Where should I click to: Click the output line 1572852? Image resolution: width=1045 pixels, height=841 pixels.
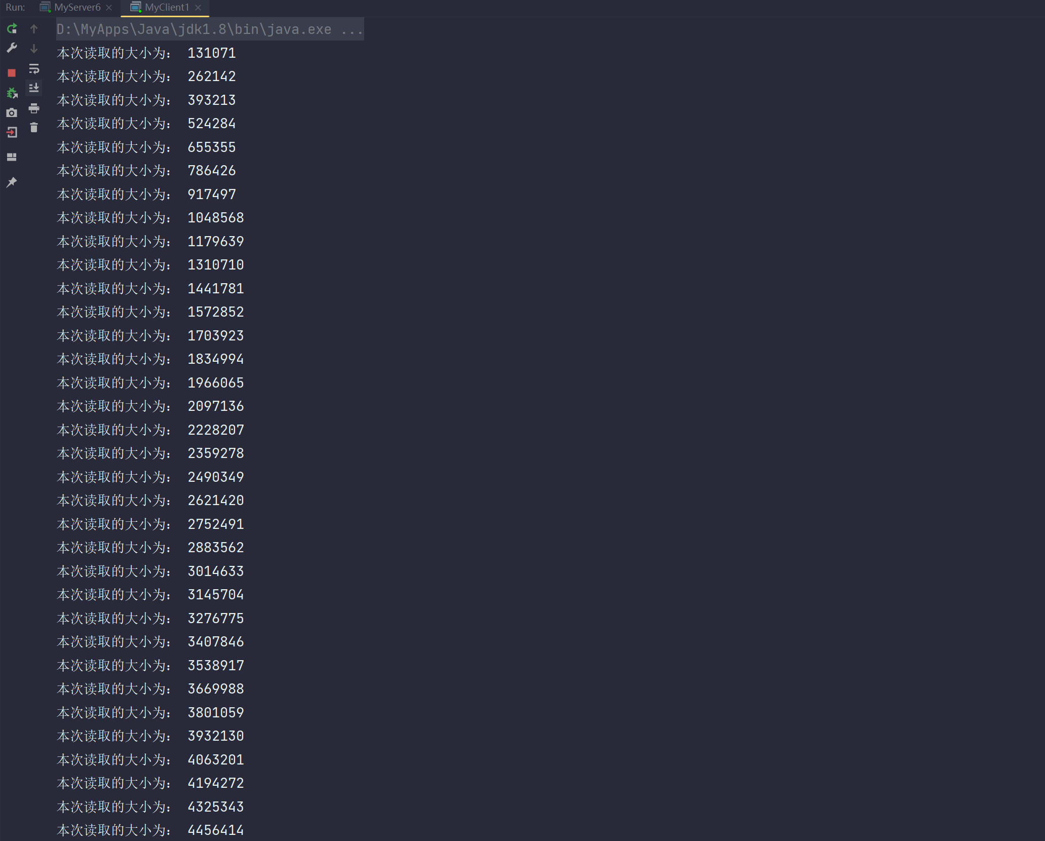click(150, 312)
